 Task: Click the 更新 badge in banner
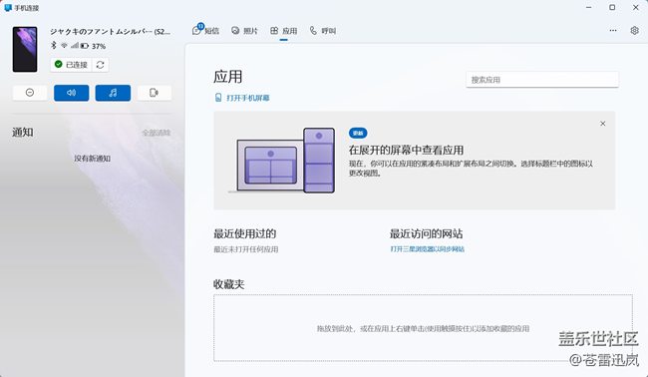[358, 133]
